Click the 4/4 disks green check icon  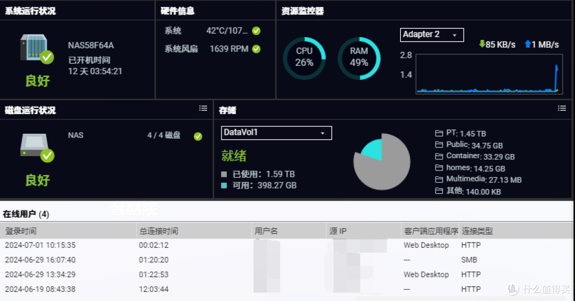pyautogui.click(x=198, y=136)
